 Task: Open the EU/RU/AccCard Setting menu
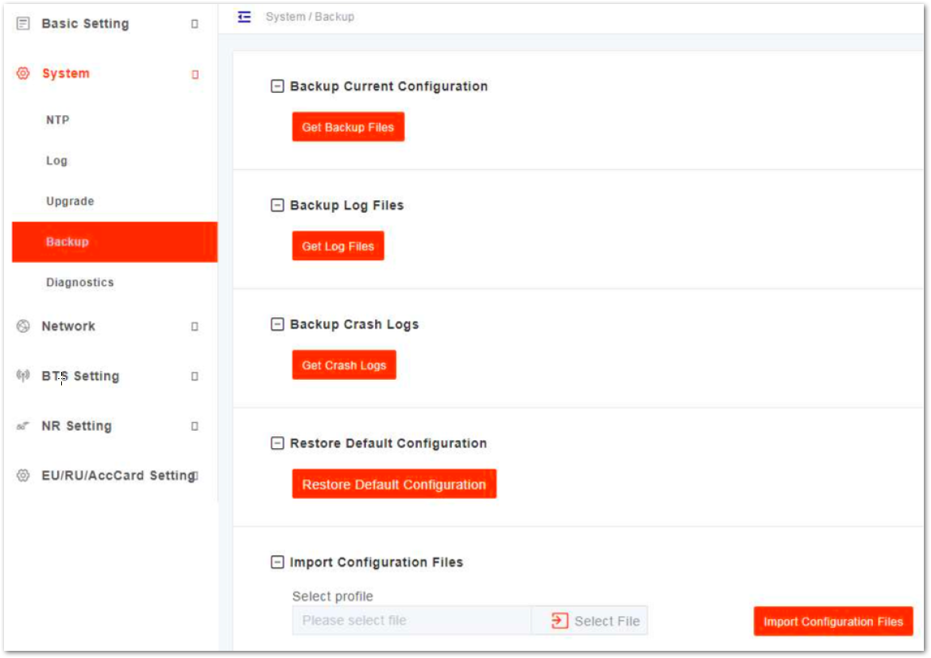pyautogui.click(x=118, y=475)
